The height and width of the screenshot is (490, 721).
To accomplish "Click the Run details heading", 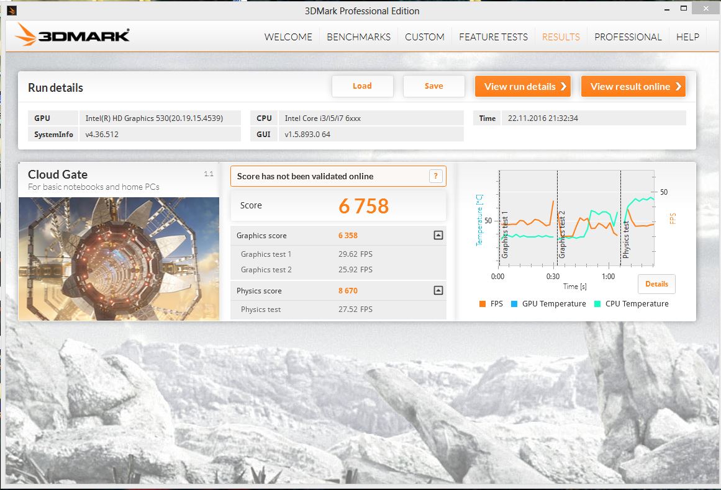I will tap(56, 87).
